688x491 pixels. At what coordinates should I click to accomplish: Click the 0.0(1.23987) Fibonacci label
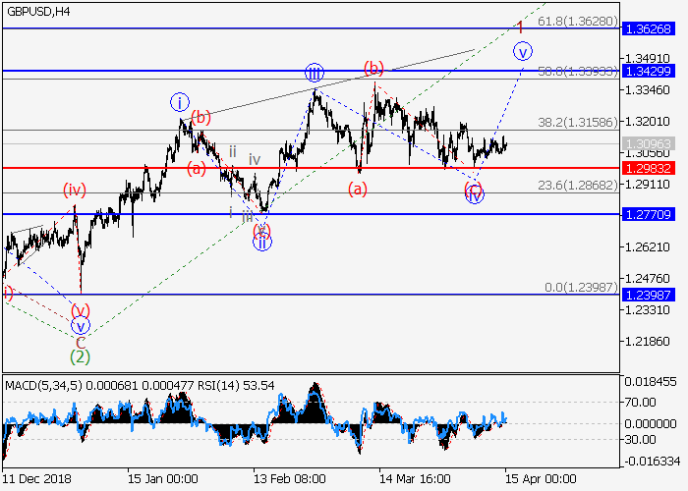point(582,287)
